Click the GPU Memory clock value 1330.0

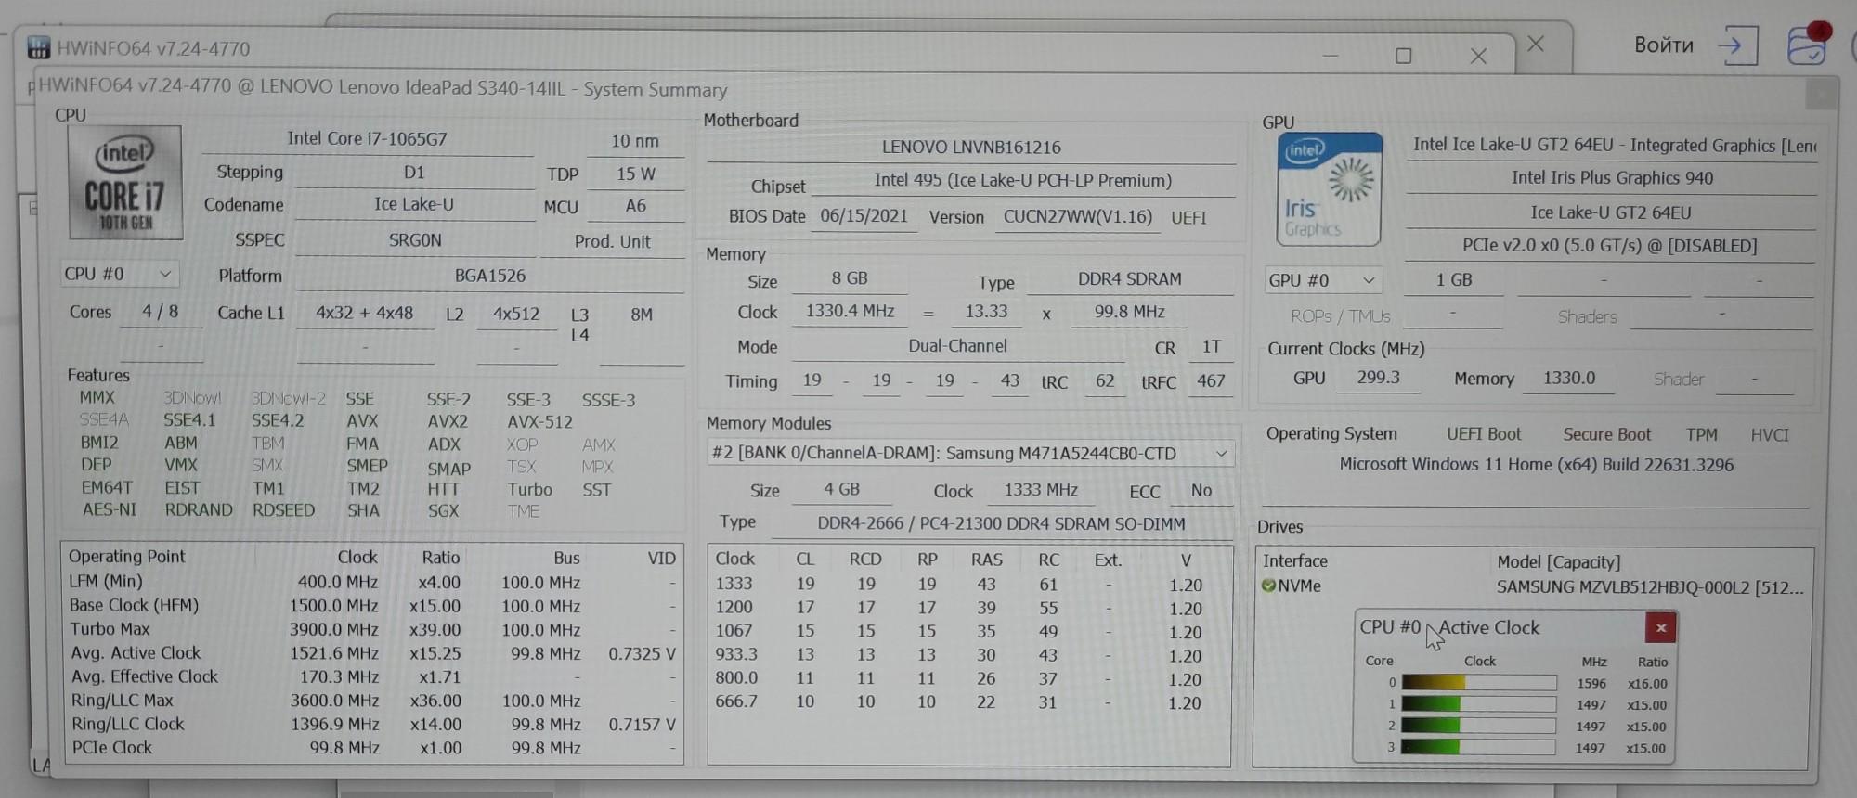[x=1569, y=379]
